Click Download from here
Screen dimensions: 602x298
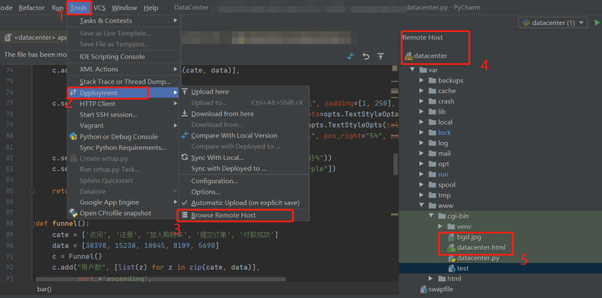pyautogui.click(x=244, y=114)
